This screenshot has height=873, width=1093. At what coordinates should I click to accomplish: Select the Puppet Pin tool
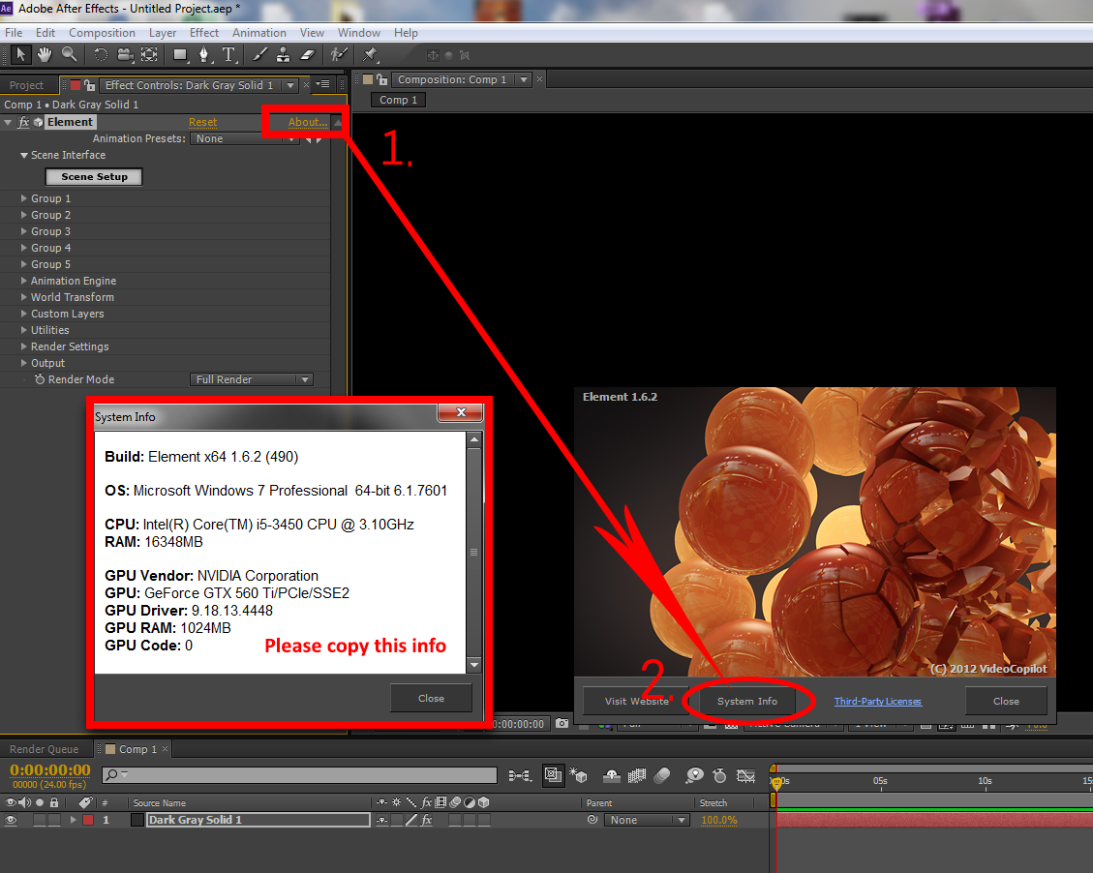coord(370,54)
